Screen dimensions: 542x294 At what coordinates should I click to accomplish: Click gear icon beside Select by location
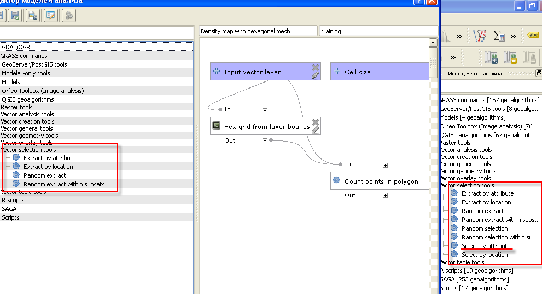tap(454, 254)
